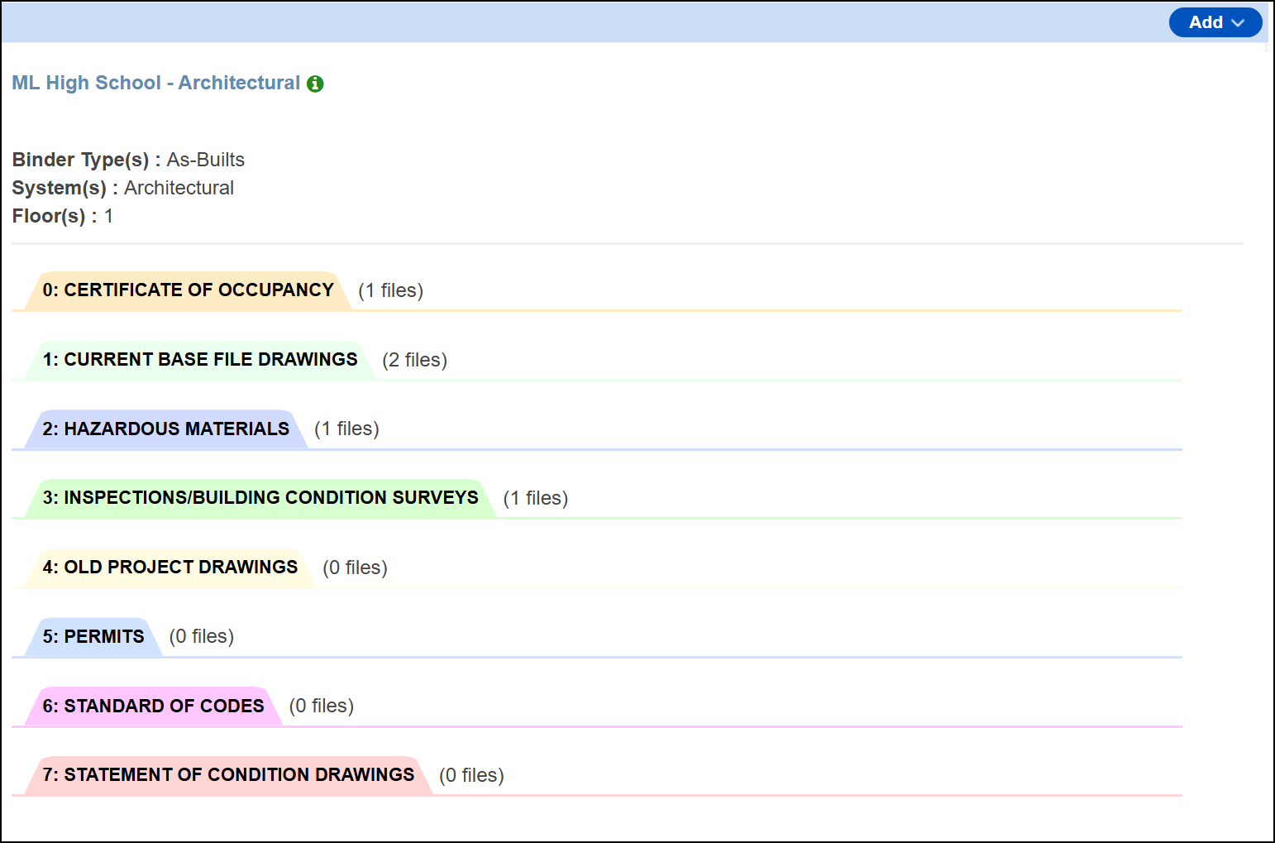Select the 2: Hazardous Materials tab
The width and height of the screenshot is (1275, 843).
pyautogui.click(x=166, y=429)
